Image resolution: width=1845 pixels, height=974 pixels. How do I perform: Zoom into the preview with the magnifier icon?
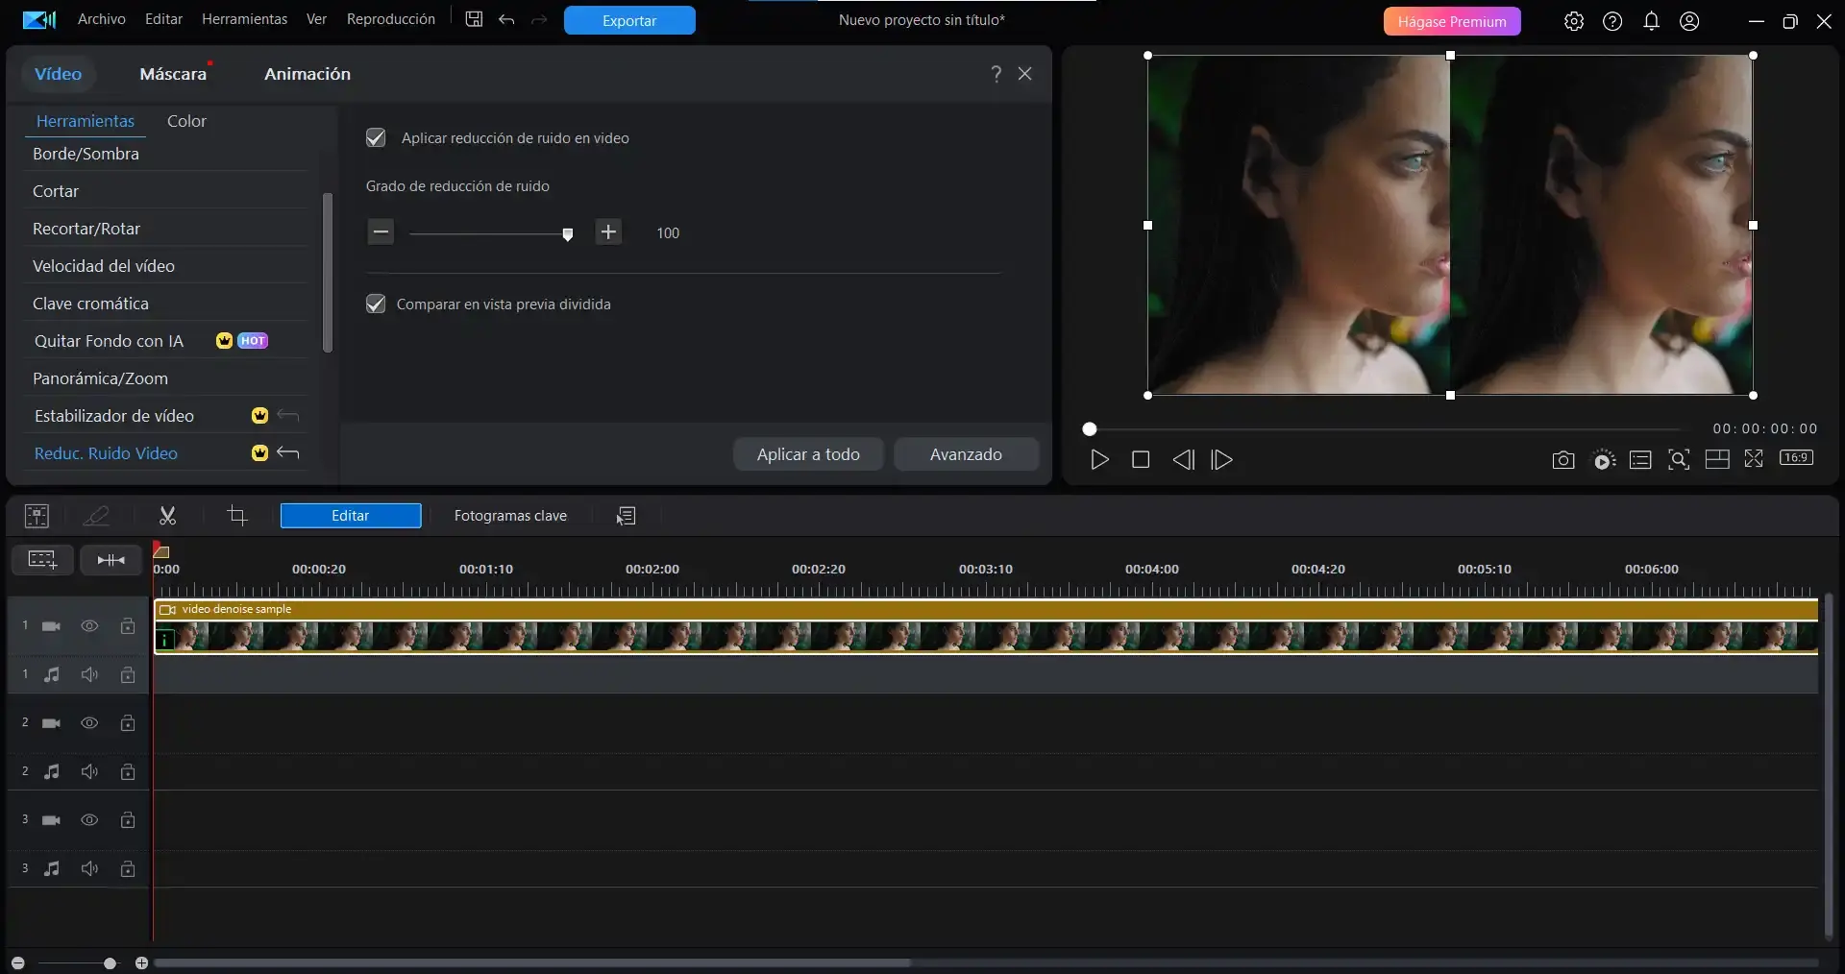pos(1679,460)
